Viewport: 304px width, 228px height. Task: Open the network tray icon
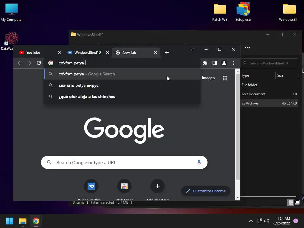[x=259, y=221]
